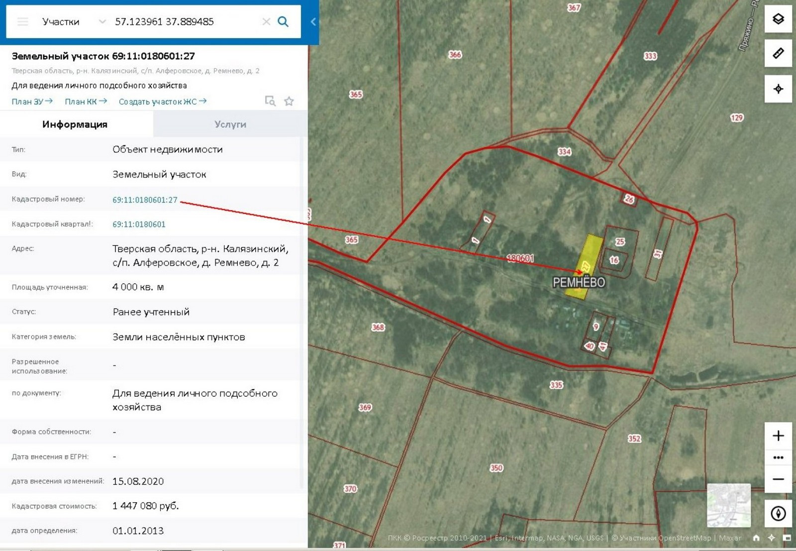Click the Создать участок ЖС link

[162, 102]
